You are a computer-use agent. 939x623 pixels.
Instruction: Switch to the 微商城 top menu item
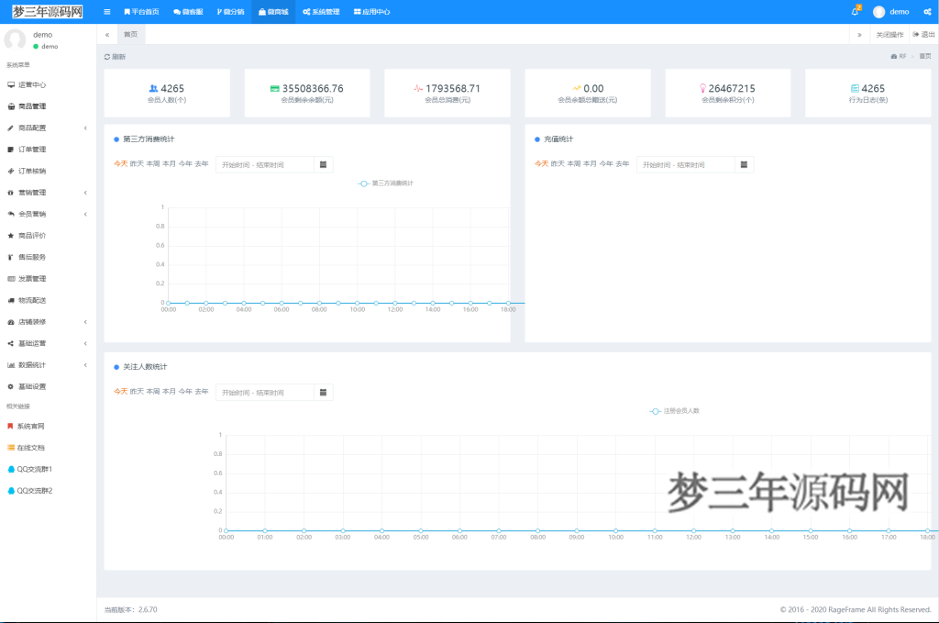pos(273,11)
